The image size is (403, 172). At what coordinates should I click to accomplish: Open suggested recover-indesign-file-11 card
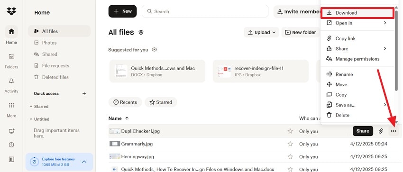261,71
